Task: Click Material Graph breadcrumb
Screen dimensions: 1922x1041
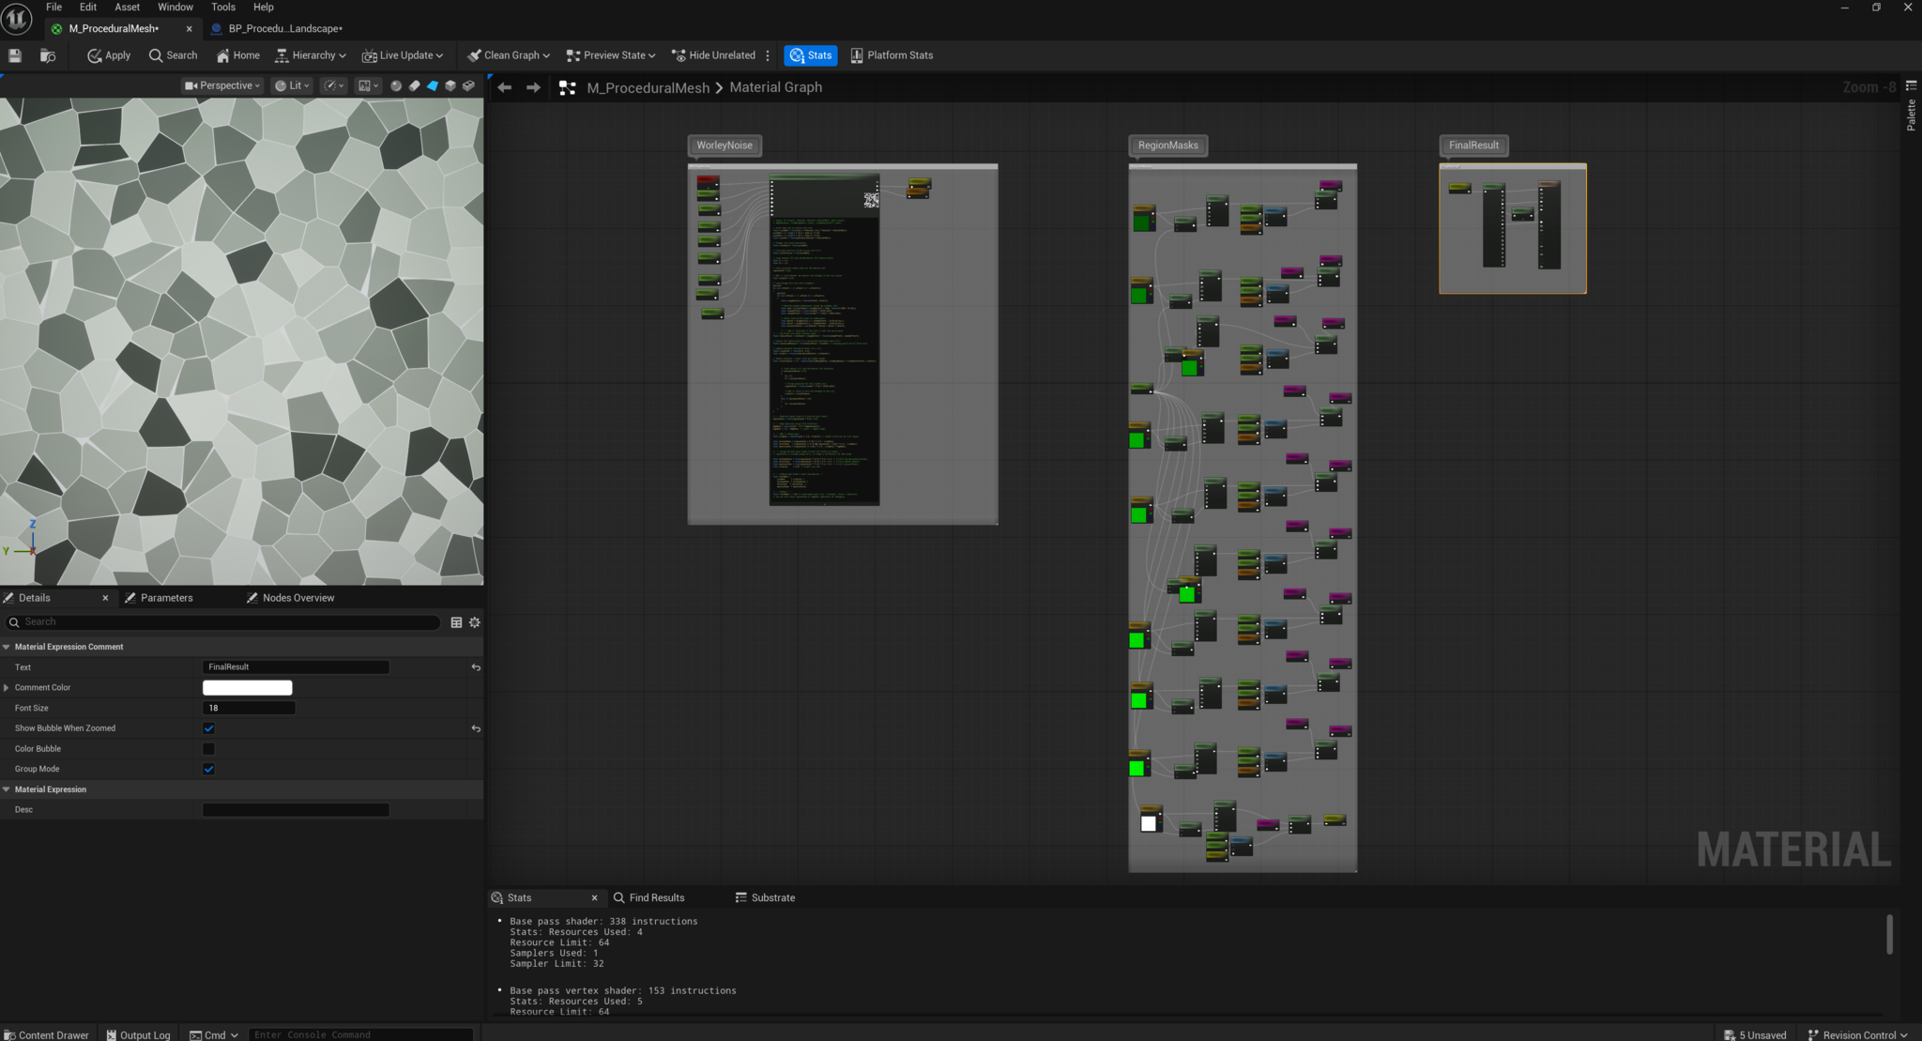Action: [x=775, y=87]
